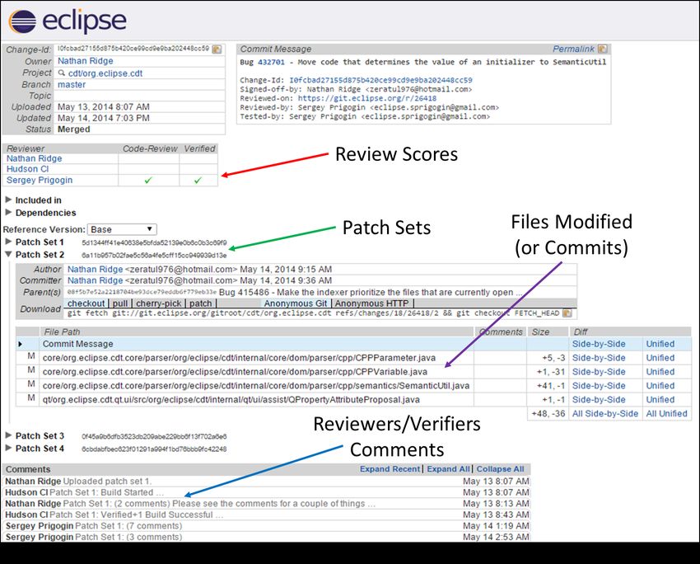700x564 pixels.
Task: Open the master branch link
Action: pyautogui.click(x=72, y=84)
